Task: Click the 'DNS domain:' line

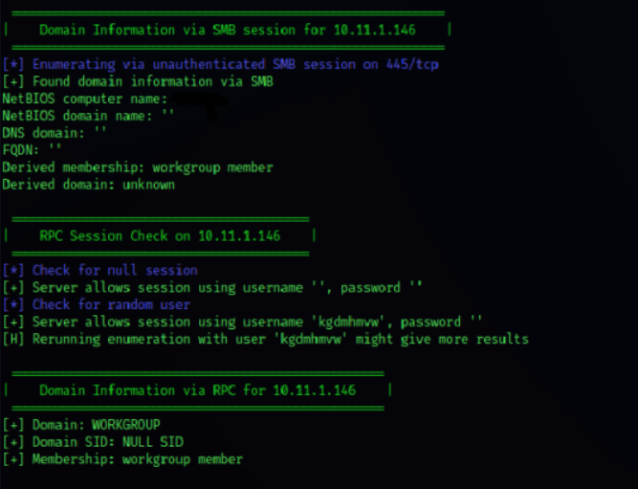Action: click(55, 133)
